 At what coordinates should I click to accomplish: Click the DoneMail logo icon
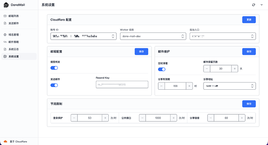click(x=6, y=5)
